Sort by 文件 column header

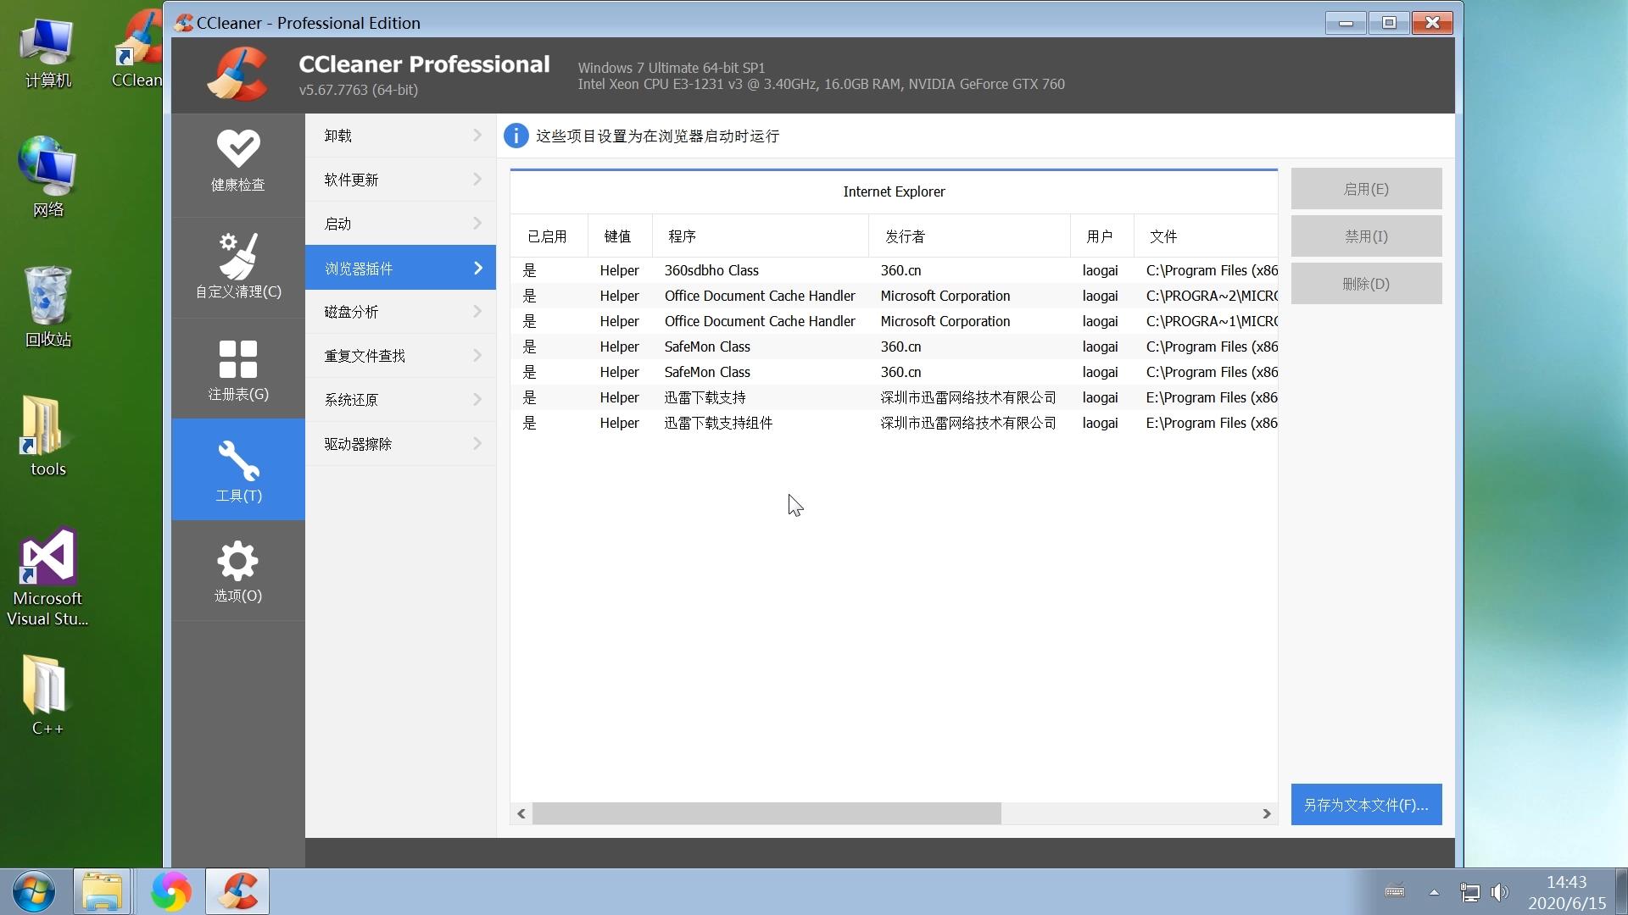coord(1206,236)
